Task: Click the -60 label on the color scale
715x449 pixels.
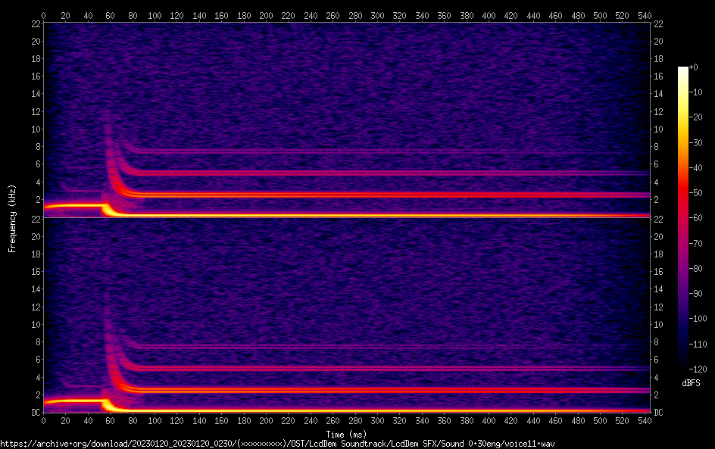Action: pyautogui.click(x=696, y=218)
